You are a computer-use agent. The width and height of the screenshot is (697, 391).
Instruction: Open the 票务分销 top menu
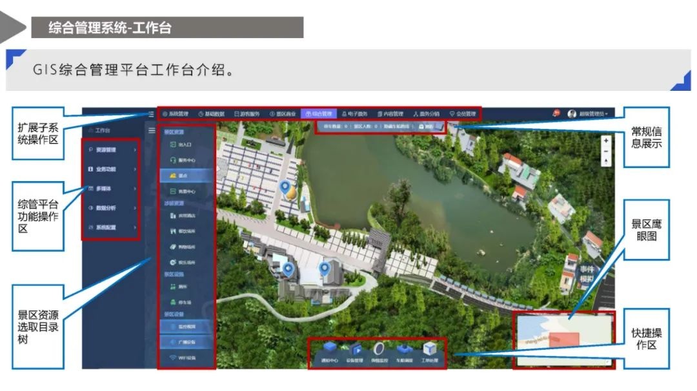(427, 114)
